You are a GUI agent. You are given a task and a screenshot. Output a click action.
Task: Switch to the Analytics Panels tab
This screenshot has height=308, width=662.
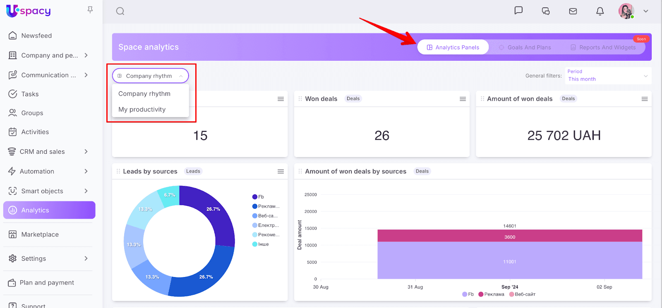pyautogui.click(x=453, y=48)
